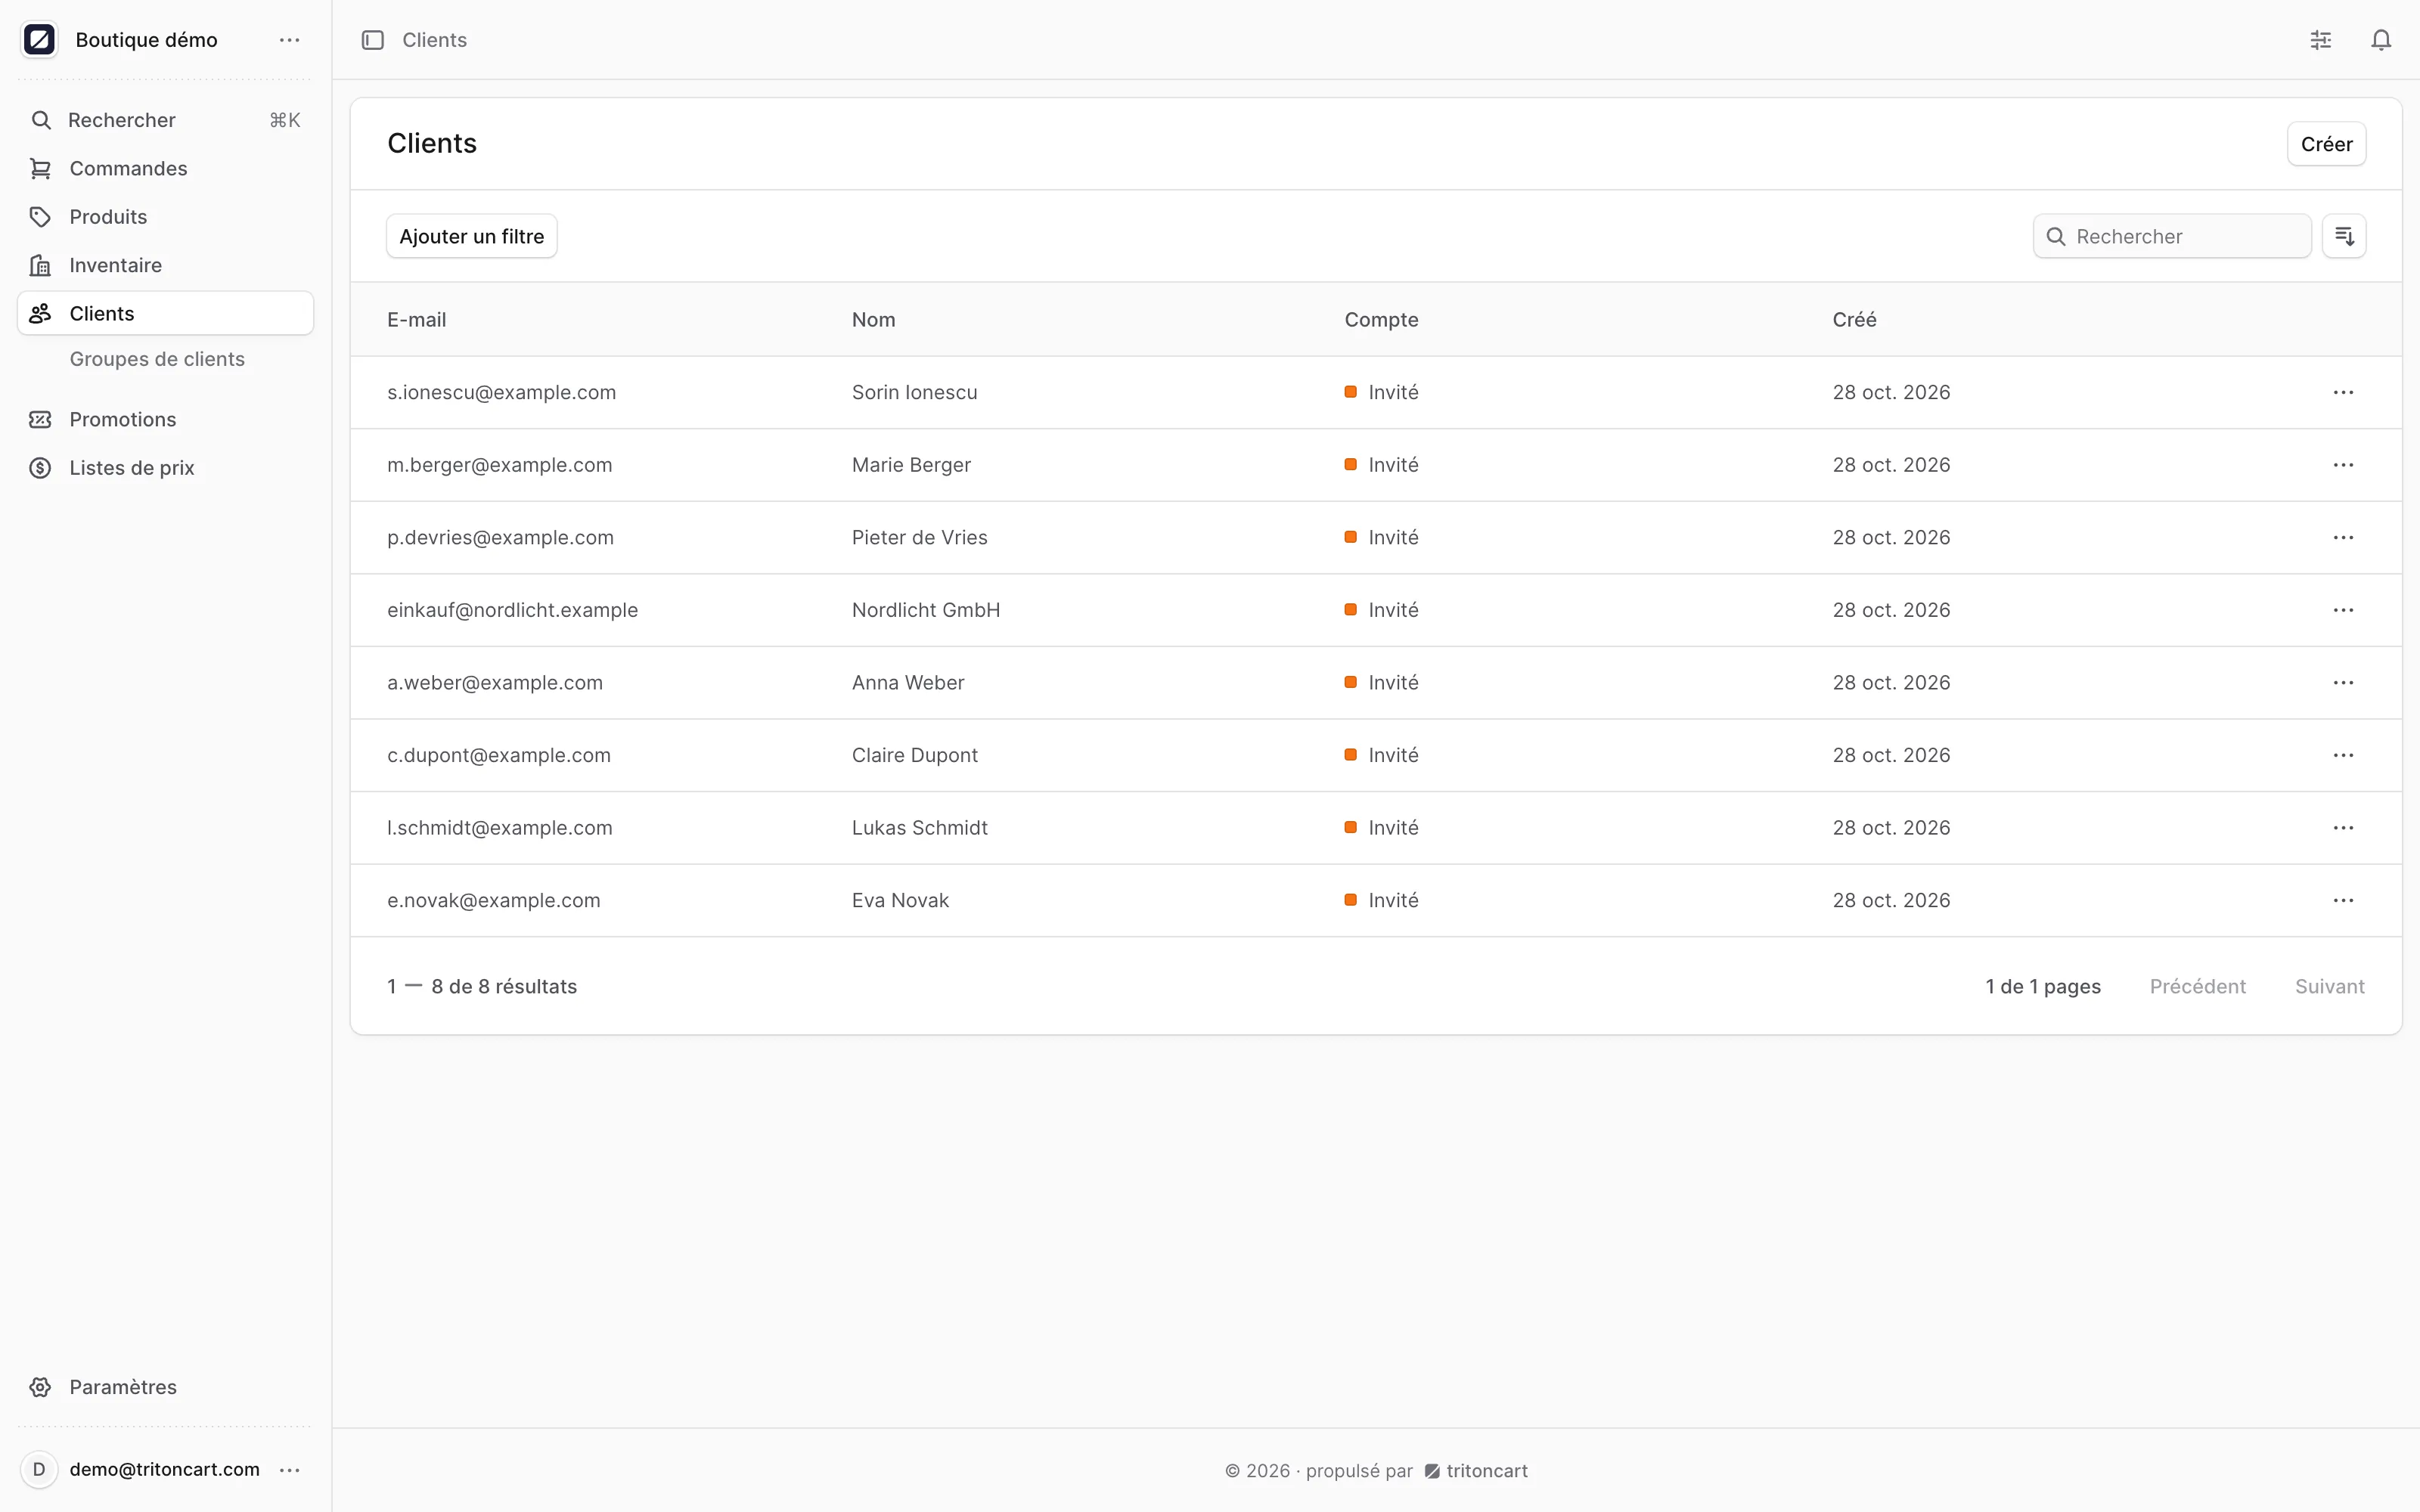The width and height of the screenshot is (2420, 1512).
Task: Click Ajouter un filtre
Action: point(472,236)
